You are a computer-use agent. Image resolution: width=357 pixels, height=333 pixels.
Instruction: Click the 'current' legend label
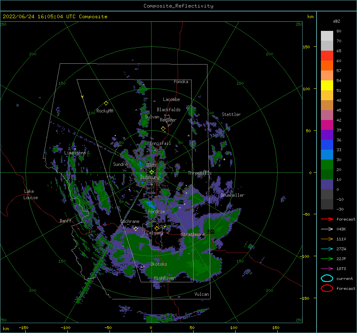coord(345,278)
